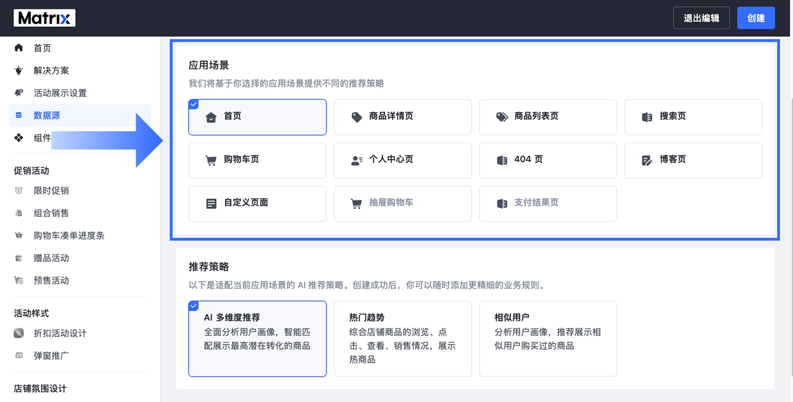Click the document icon in 自定义页面 card

(x=211, y=204)
